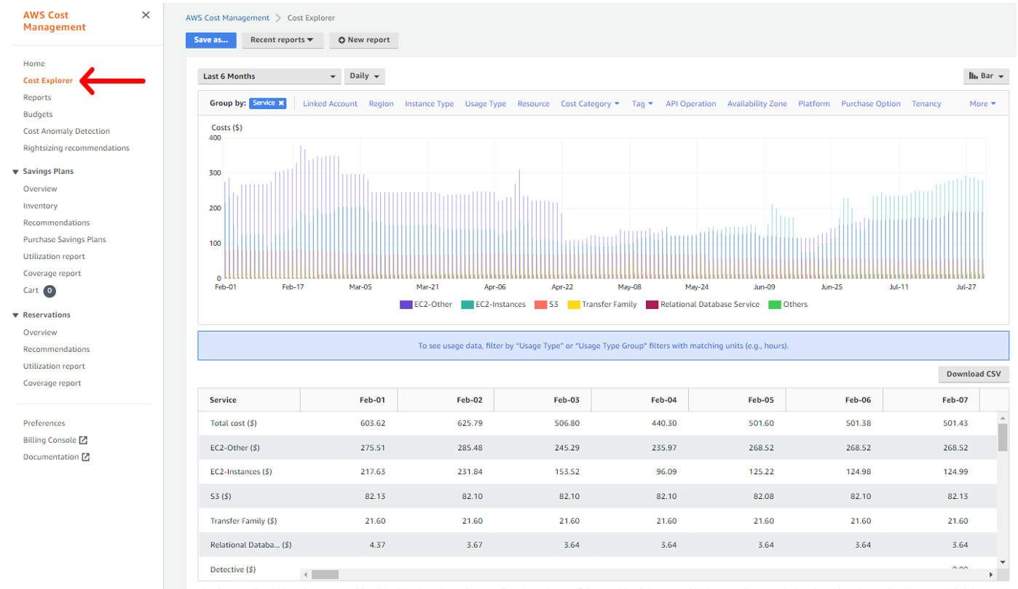The height and width of the screenshot is (589, 1018).
Task: Collapse the Reservations section
Action: pos(15,315)
